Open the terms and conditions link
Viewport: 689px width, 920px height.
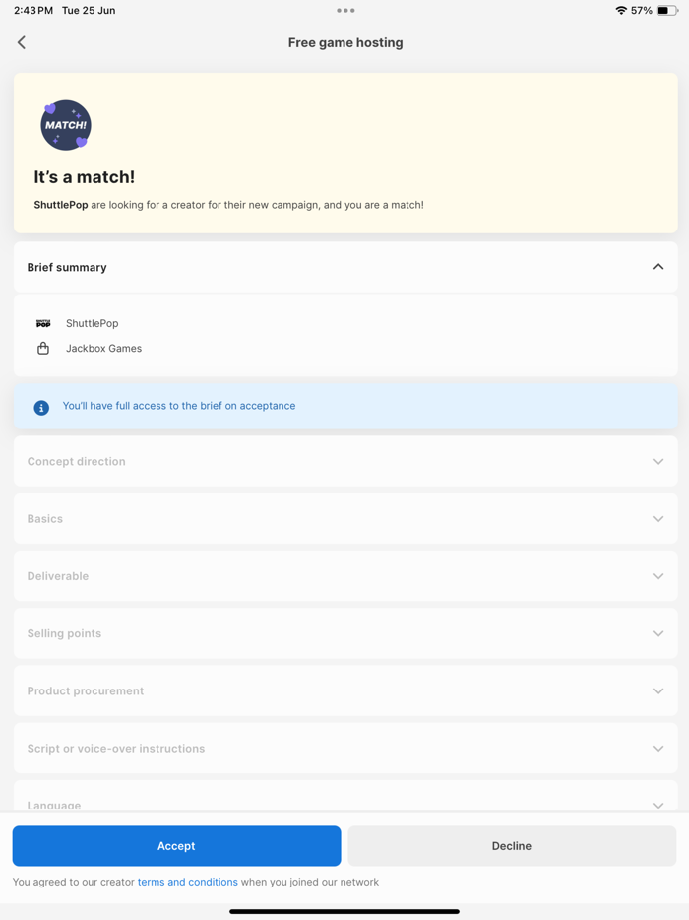tap(187, 882)
